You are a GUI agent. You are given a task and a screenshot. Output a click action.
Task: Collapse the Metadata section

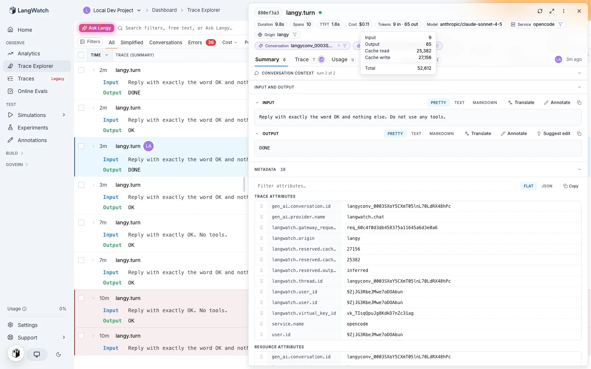(579, 169)
